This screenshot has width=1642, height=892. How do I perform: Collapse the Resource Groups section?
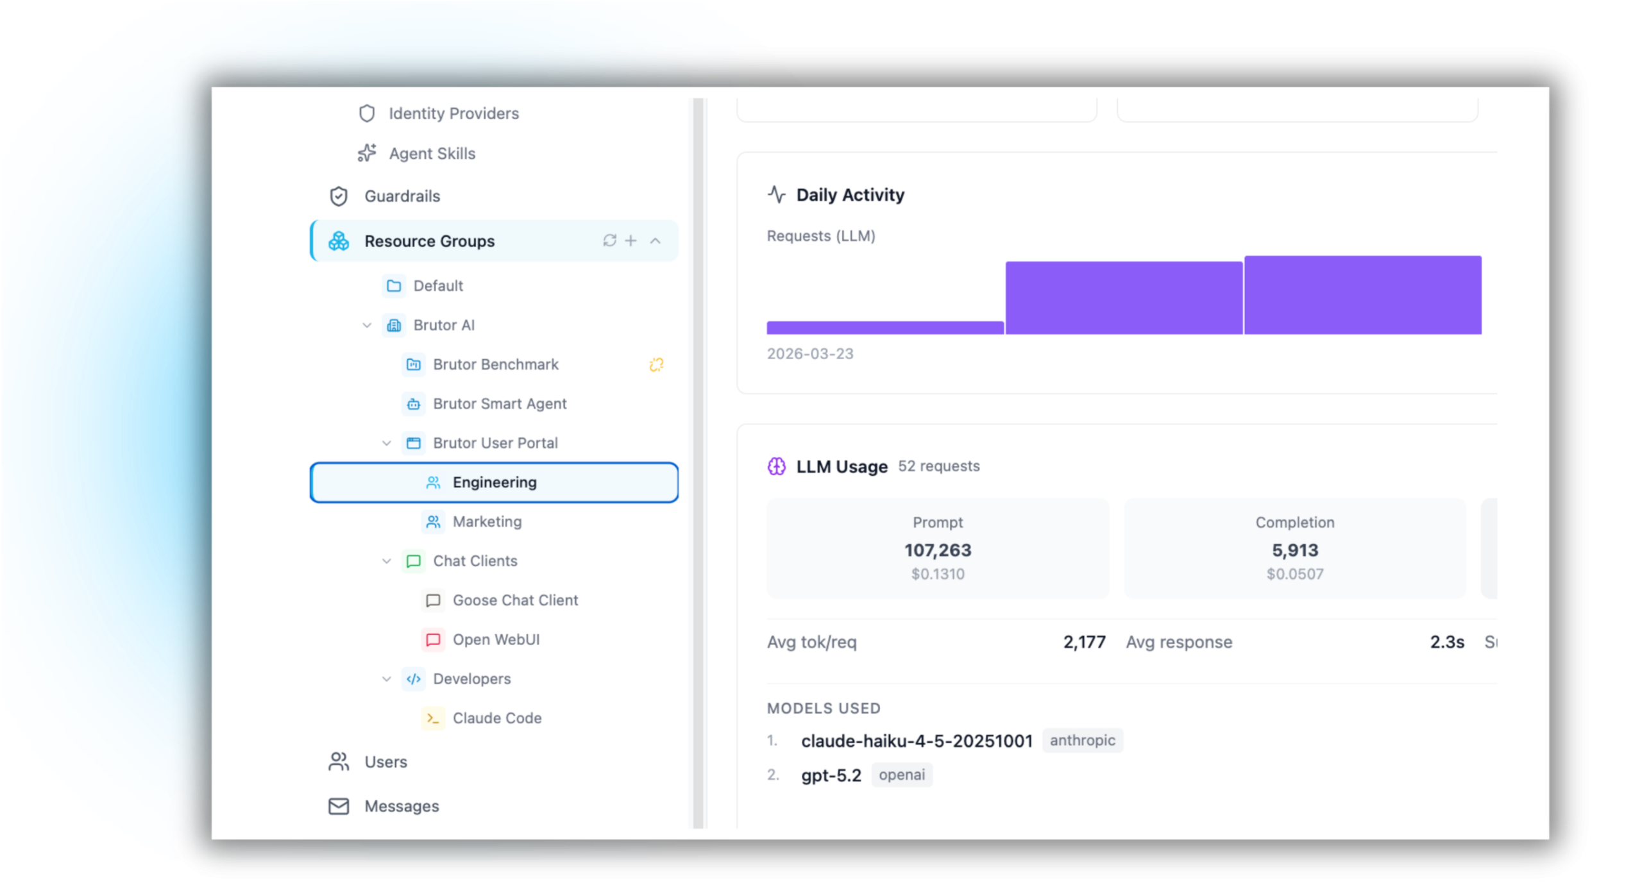(655, 240)
